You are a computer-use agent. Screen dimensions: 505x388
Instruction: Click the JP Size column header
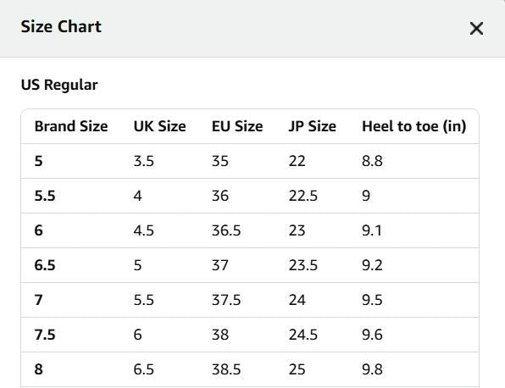[312, 126]
